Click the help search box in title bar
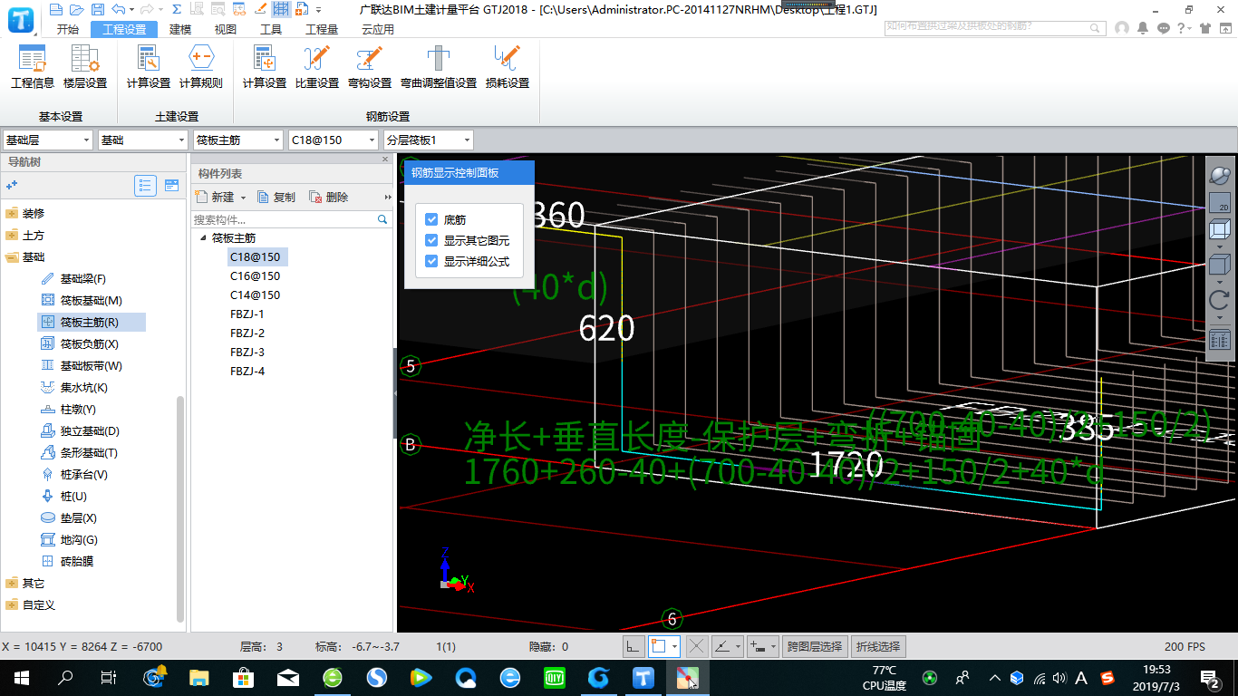The height and width of the screenshot is (696, 1238). (x=996, y=27)
